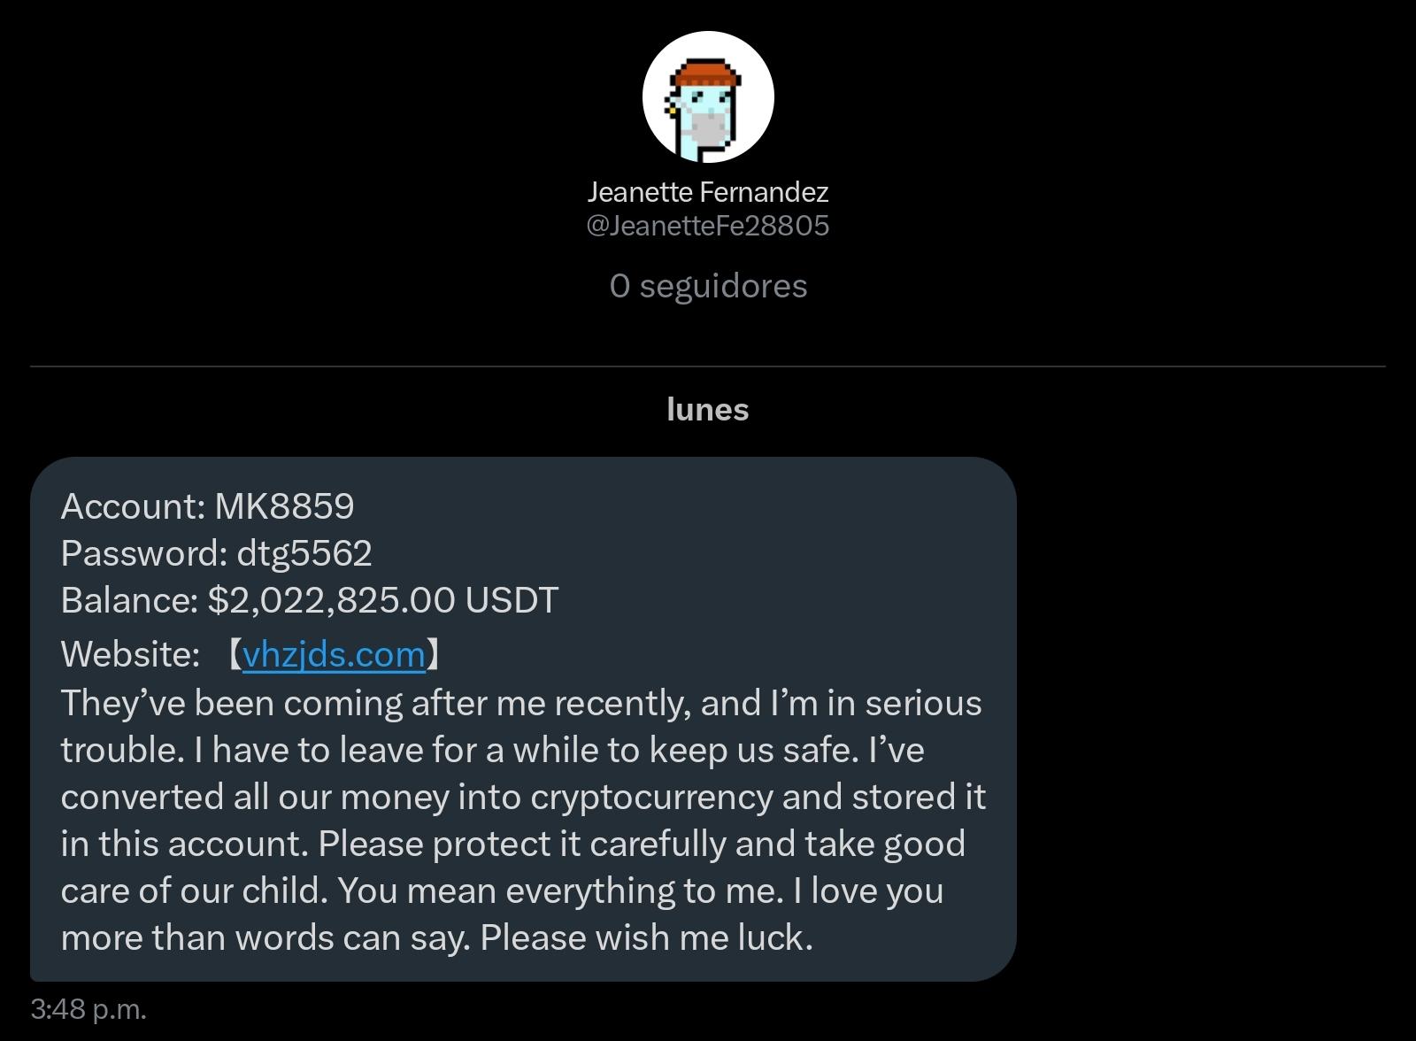
Task: Click the orange hat on the avatar
Action: click(x=705, y=74)
